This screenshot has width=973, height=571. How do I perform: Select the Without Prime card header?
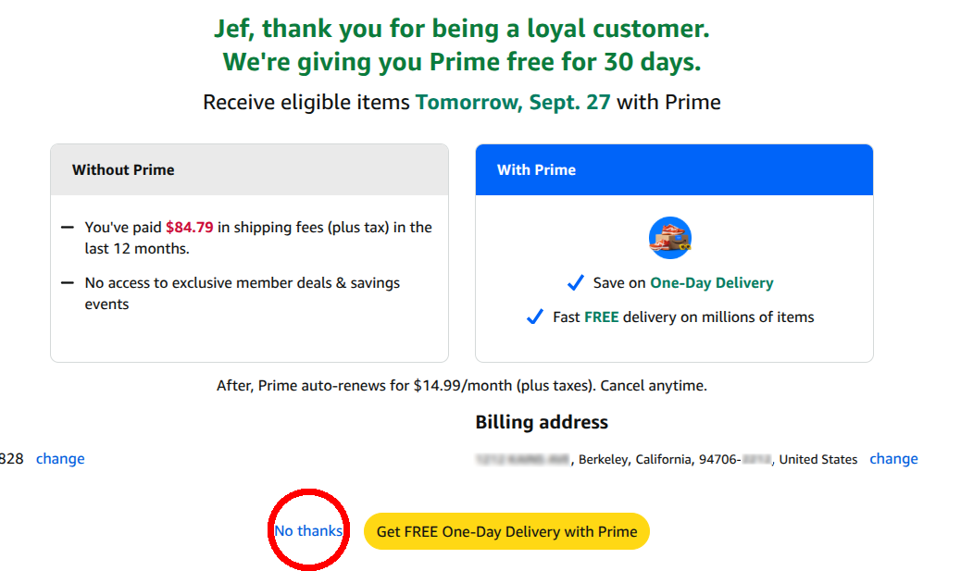coord(249,170)
